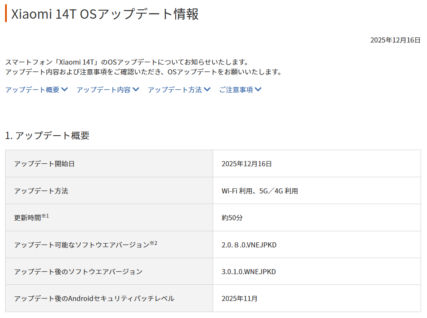Click the アップデート概要 anchor link

(32, 90)
